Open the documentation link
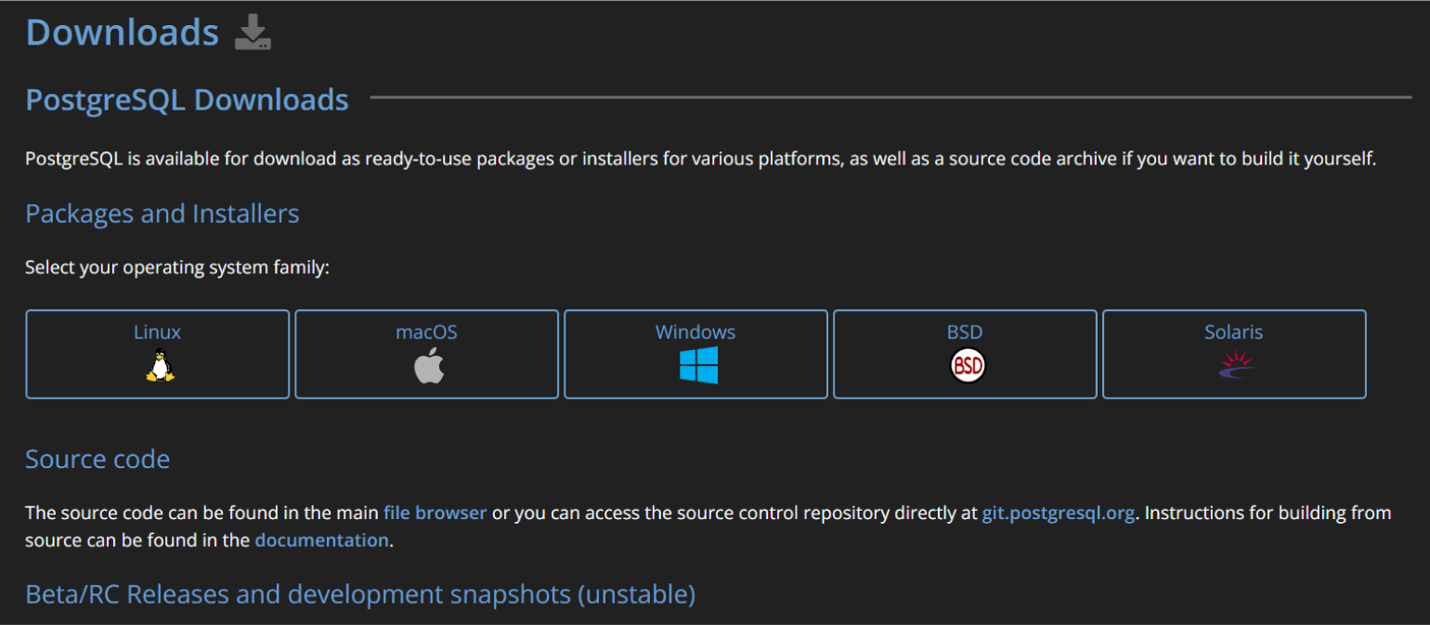This screenshot has height=625, width=1430. pos(321,540)
